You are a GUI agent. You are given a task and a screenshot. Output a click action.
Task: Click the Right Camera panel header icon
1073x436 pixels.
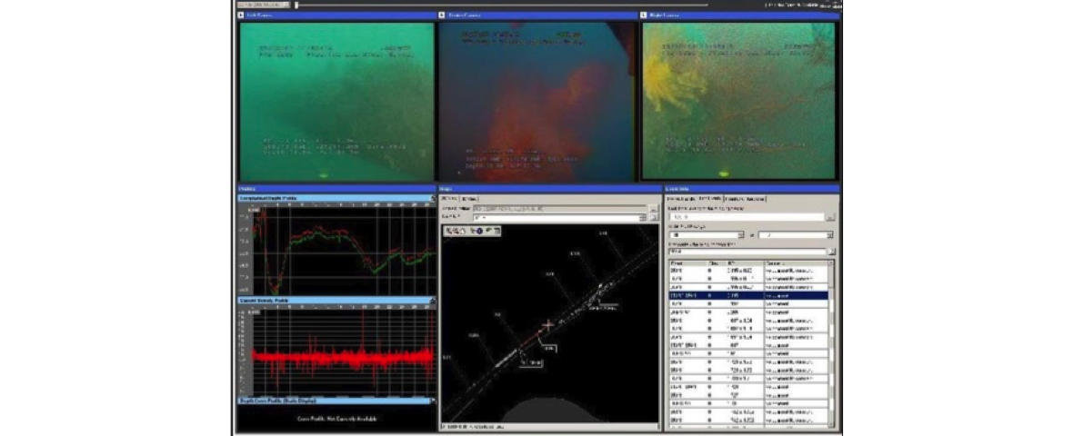coord(644,15)
